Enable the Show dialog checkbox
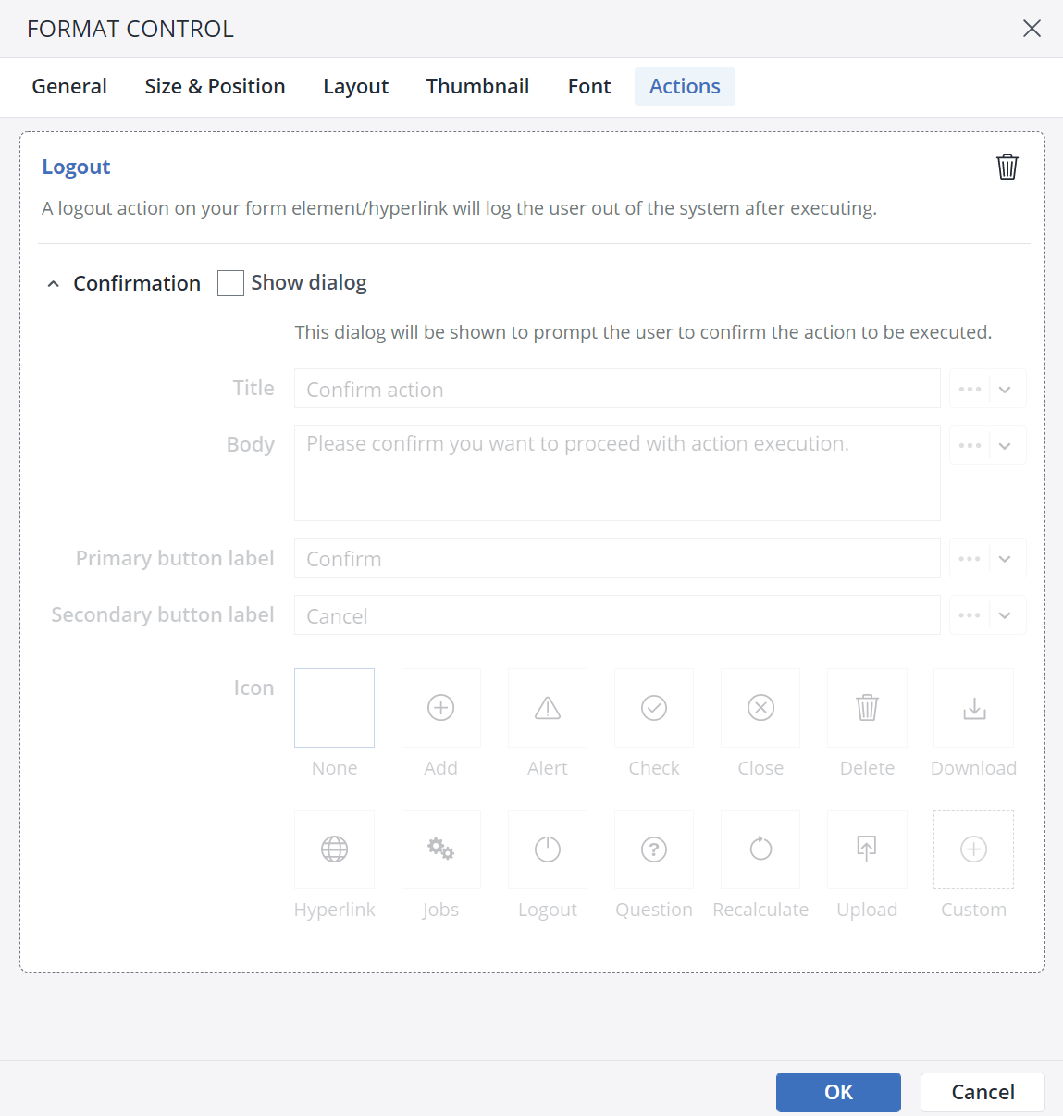The image size is (1063, 1116). [229, 282]
